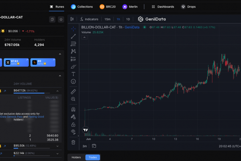Remove drawings with the trash icon
241x161 pixels.
tap(74, 142)
